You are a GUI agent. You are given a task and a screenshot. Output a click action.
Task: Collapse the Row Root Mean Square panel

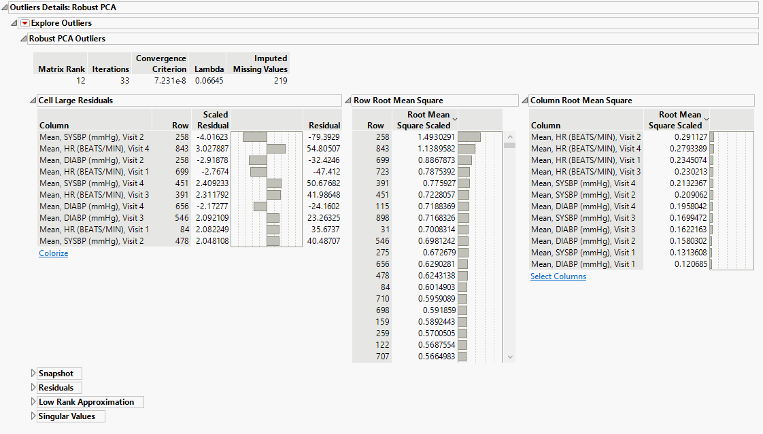click(x=349, y=101)
